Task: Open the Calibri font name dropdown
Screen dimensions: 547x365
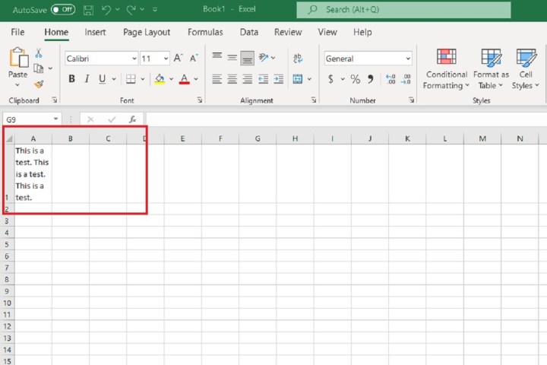Action: point(101,59)
